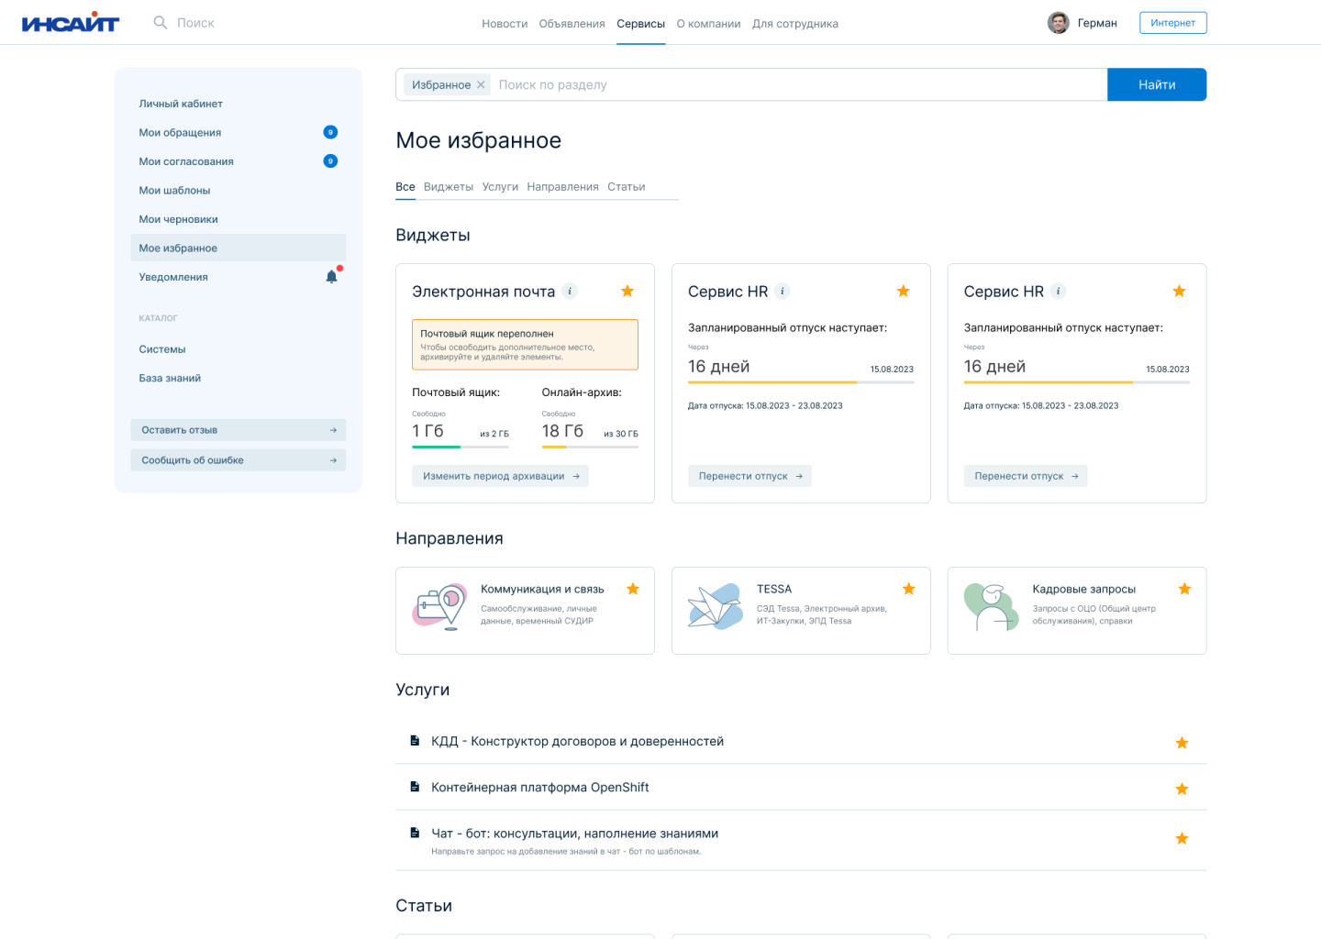Click document icon beside Контейнерная платформа OpenShift

(415, 787)
